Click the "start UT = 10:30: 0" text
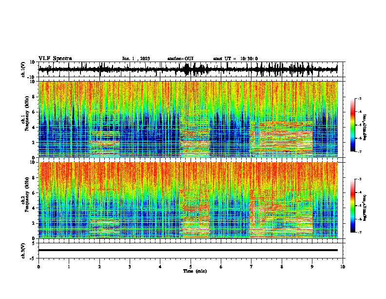This screenshot has height=299, width=386. (x=235, y=59)
